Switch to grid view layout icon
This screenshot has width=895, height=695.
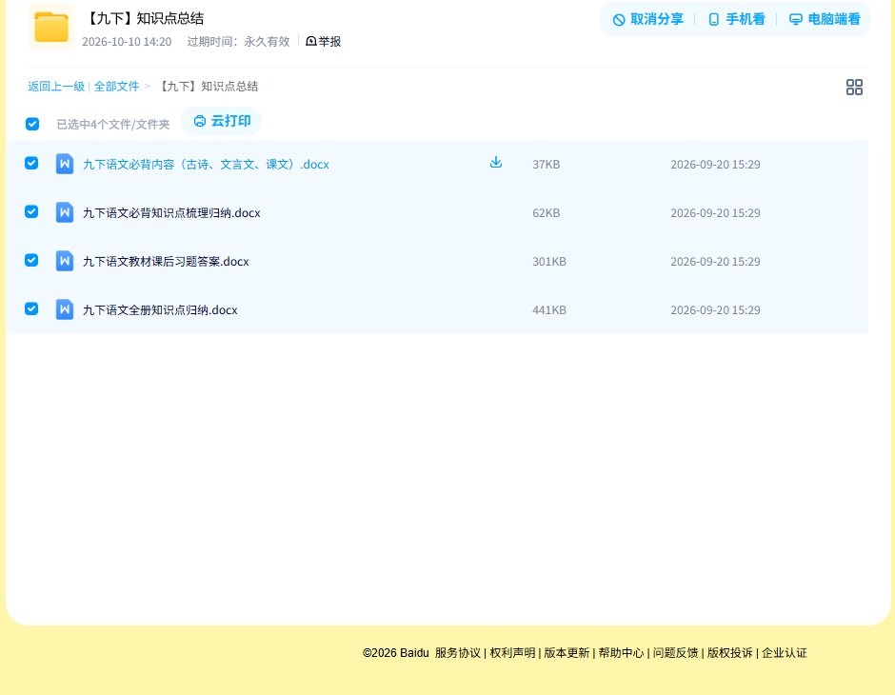click(854, 87)
